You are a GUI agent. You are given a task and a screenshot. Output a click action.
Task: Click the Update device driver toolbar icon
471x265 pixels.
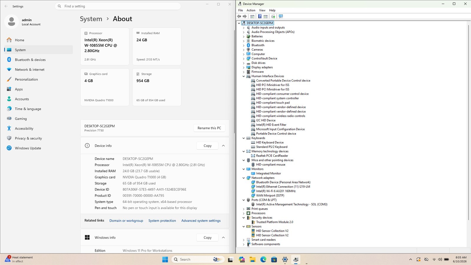click(273, 16)
